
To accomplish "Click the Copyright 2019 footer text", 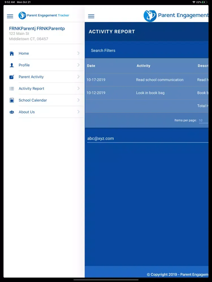I will [178, 274].
